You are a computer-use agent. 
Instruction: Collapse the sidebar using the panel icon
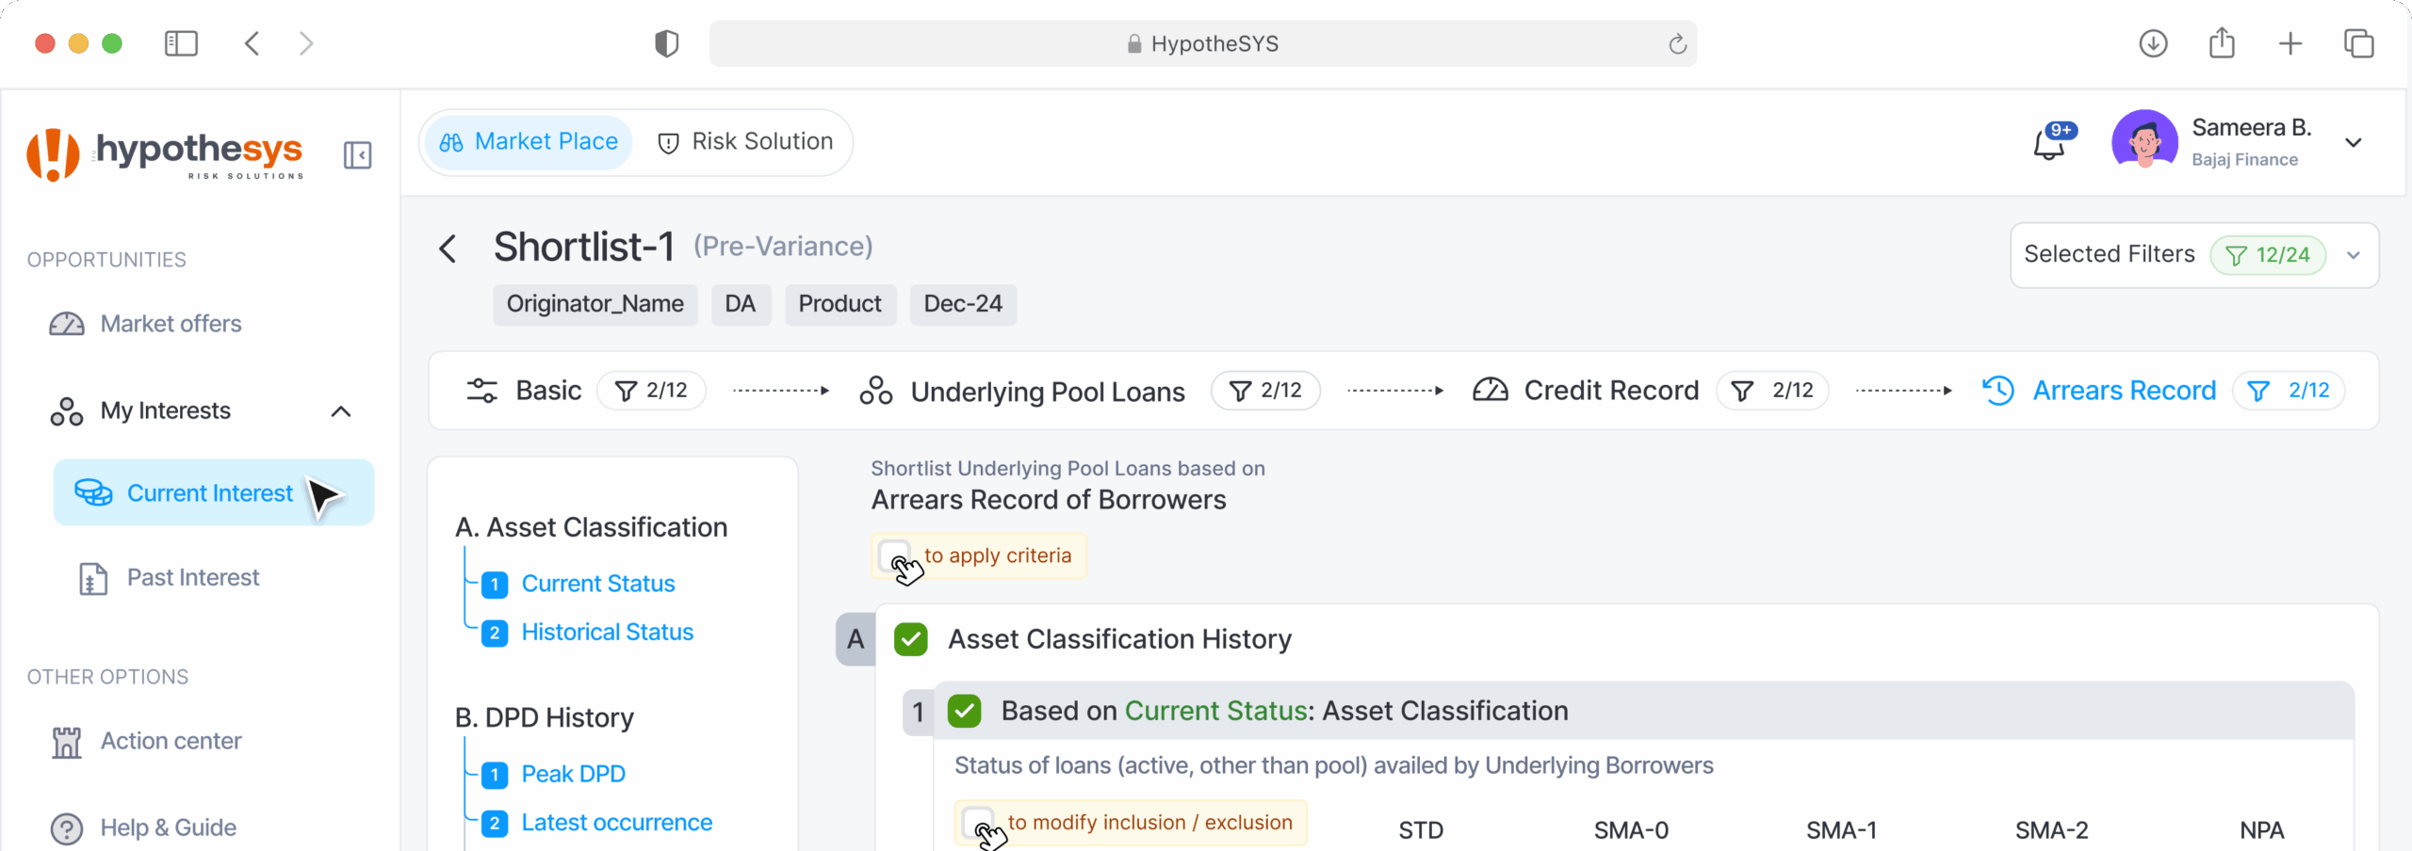pyautogui.click(x=357, y=155)
